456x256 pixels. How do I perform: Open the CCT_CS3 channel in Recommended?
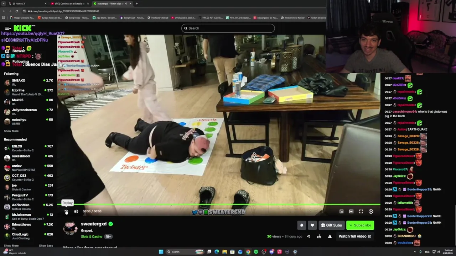click(28, 177)
